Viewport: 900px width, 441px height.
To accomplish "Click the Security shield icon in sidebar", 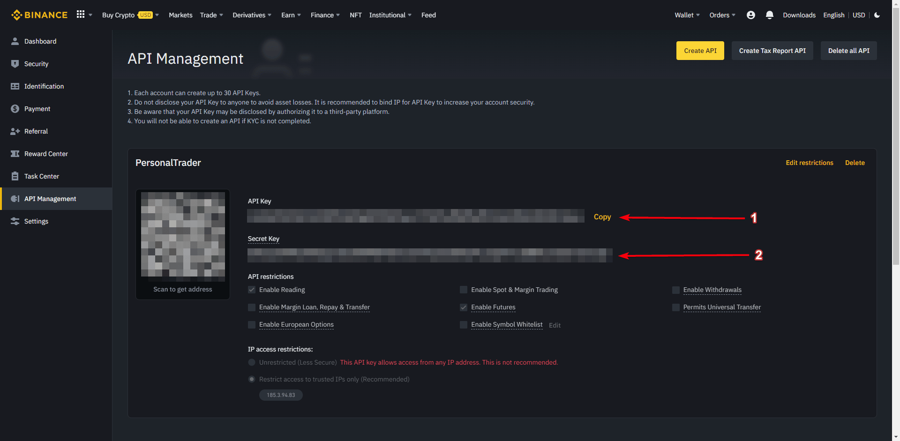I will [15, 64].
